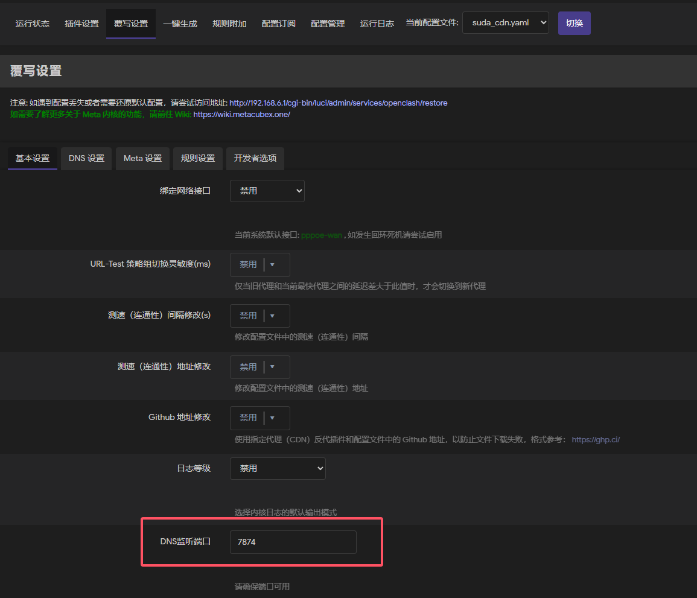Open the https://ghp.ci/ reference link
697x598 pixels.
[x=595, y=439]
